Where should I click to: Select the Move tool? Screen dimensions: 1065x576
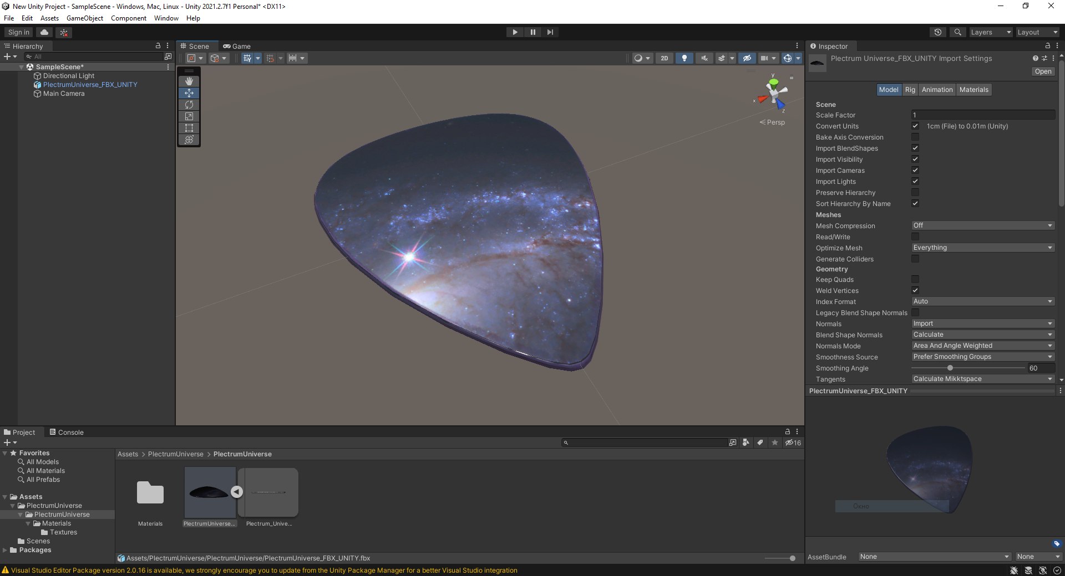[x=189, y=93]
